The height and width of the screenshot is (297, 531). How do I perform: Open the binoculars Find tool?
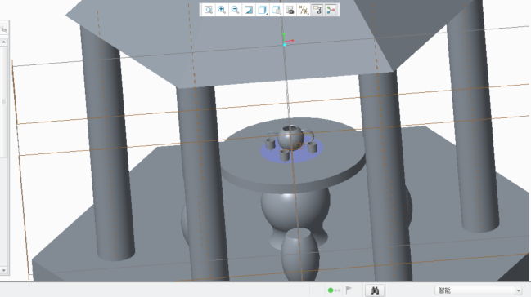pos(375,290)
